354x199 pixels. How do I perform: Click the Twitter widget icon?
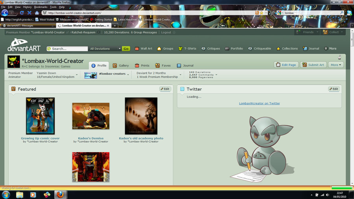[x=182, y=89]
